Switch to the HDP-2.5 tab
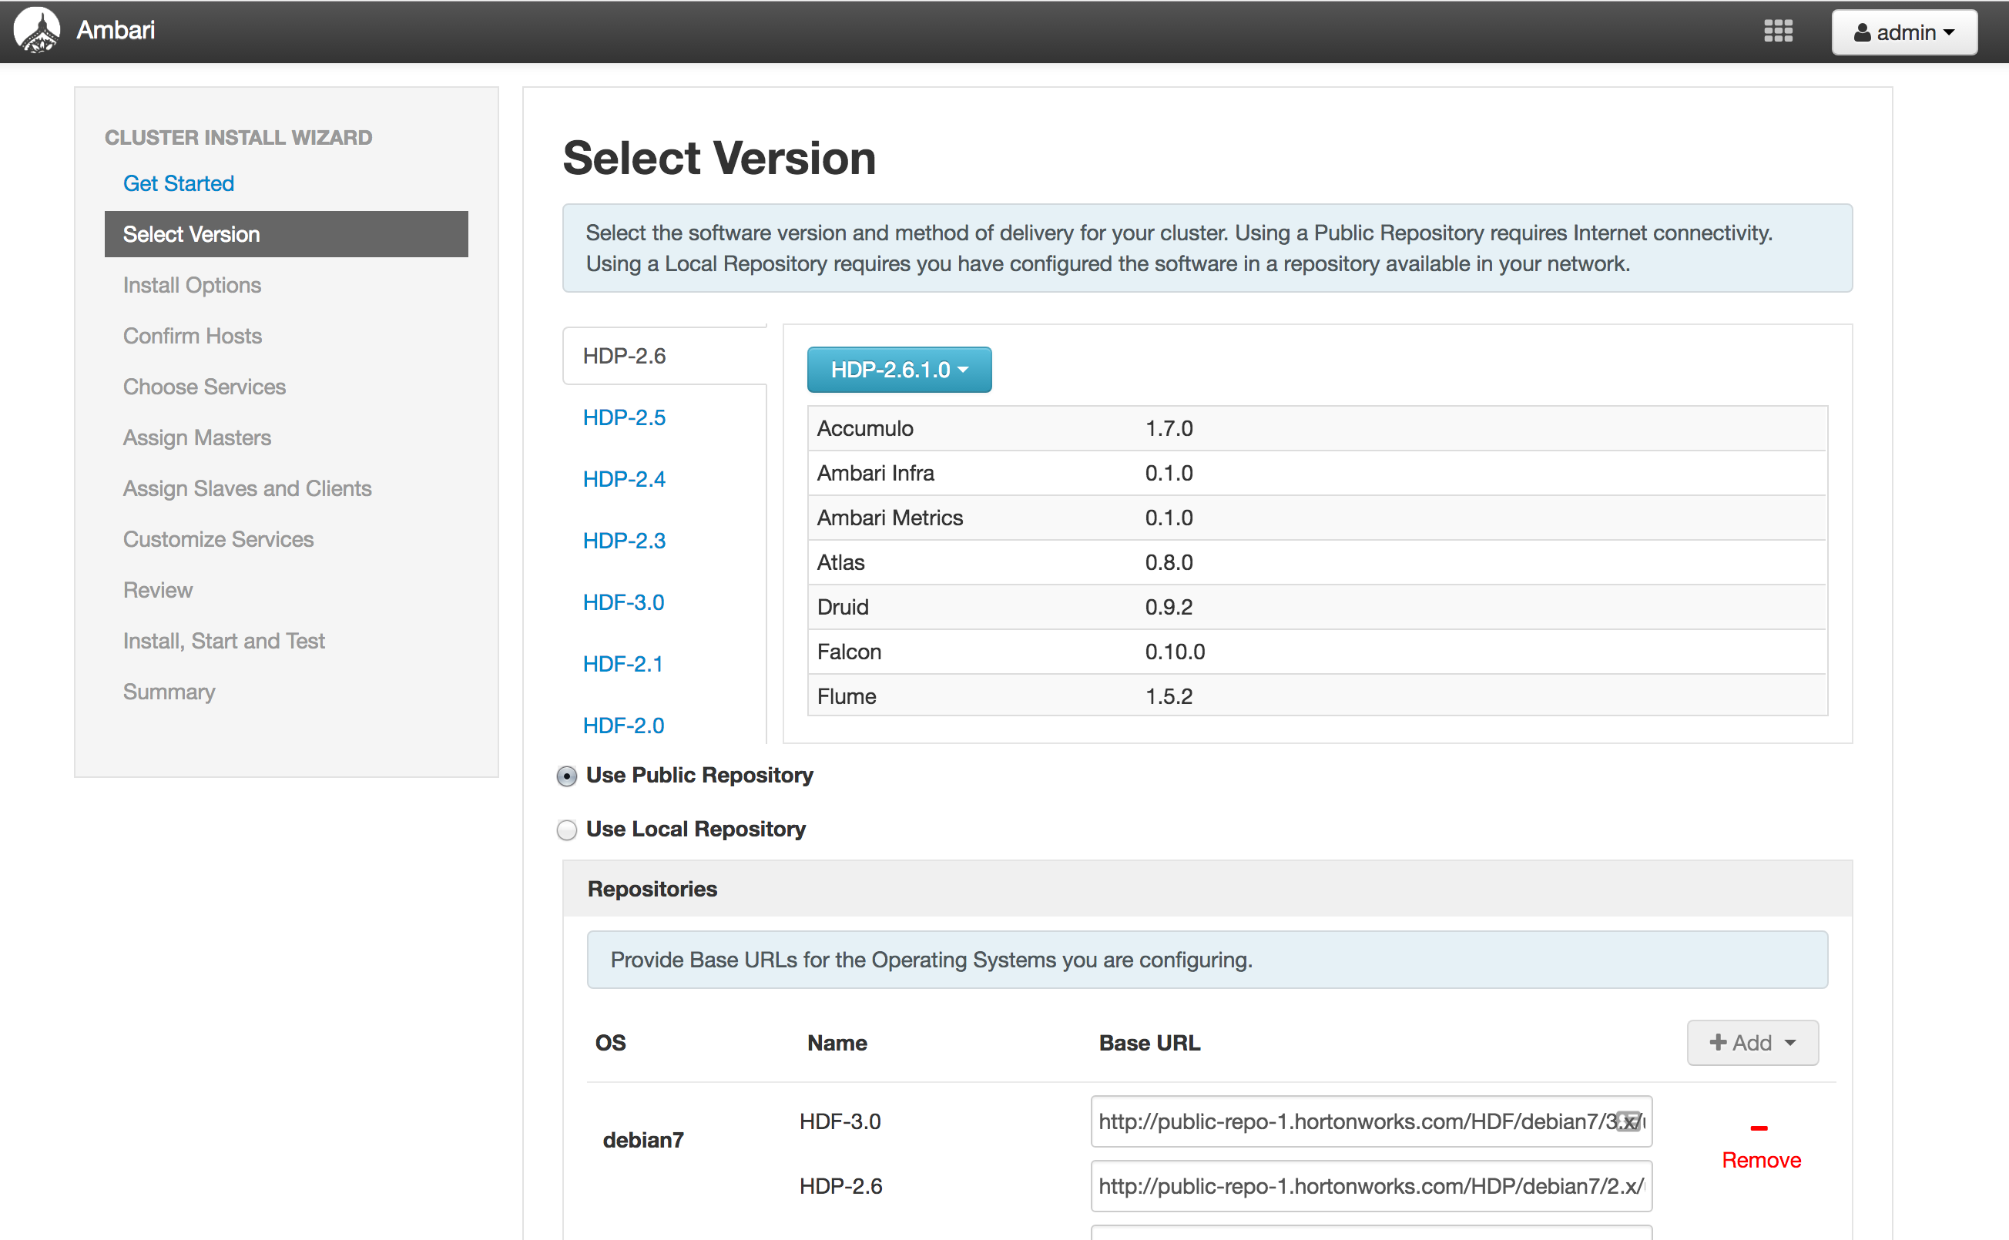 point(624,417)
